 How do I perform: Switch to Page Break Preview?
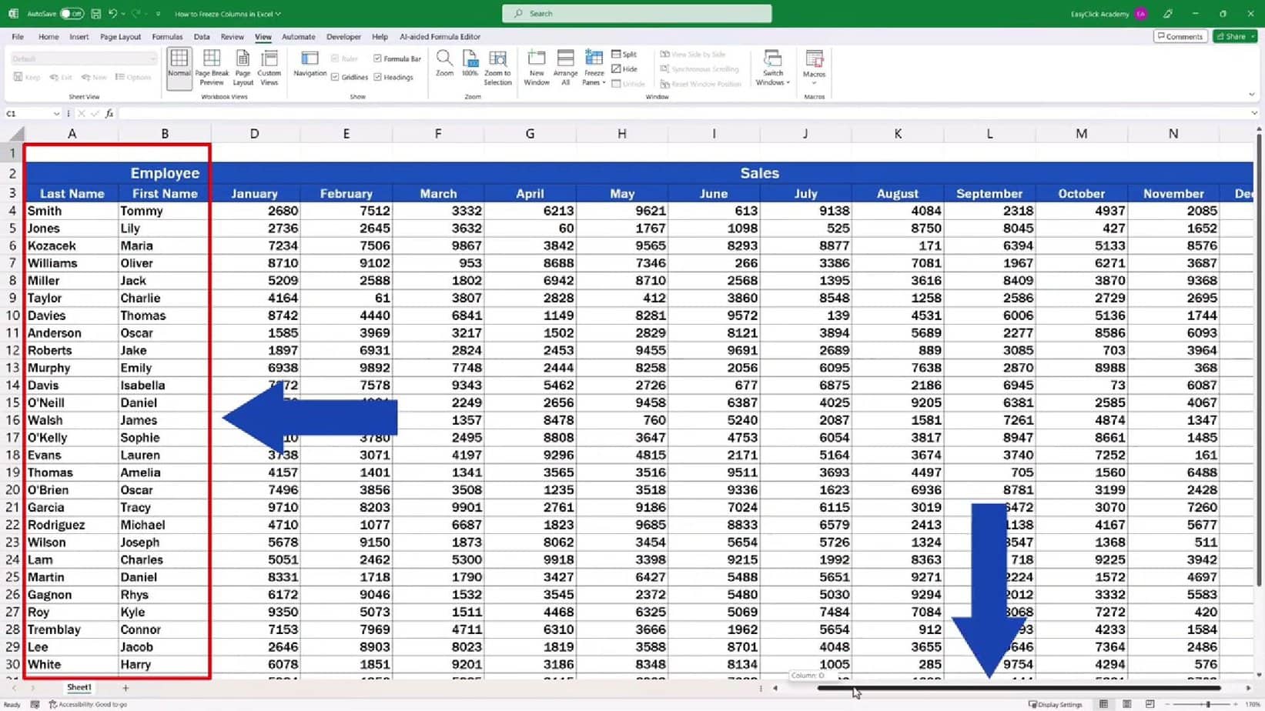pyautogui.click(x=211, y=65)
